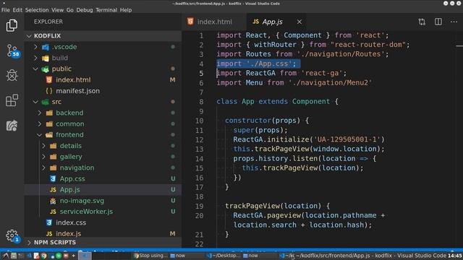Click the 14:45 taskbar clock

pos(455,256)
